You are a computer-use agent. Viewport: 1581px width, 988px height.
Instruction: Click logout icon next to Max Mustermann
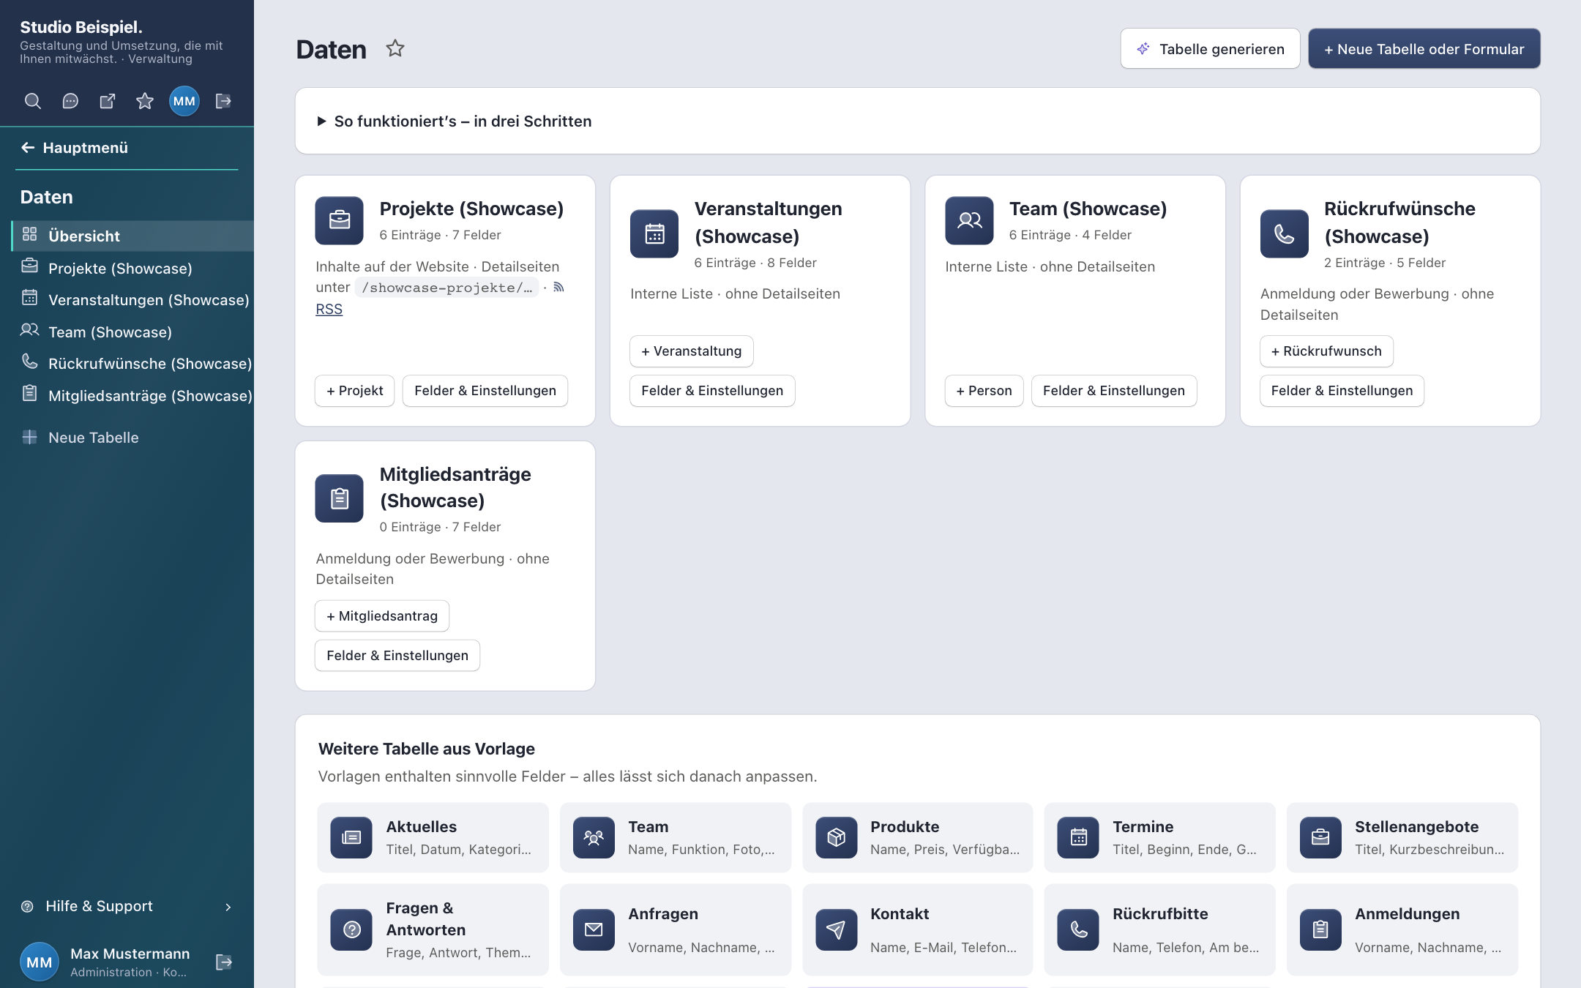pyautogui.click(x=224, y=962)
